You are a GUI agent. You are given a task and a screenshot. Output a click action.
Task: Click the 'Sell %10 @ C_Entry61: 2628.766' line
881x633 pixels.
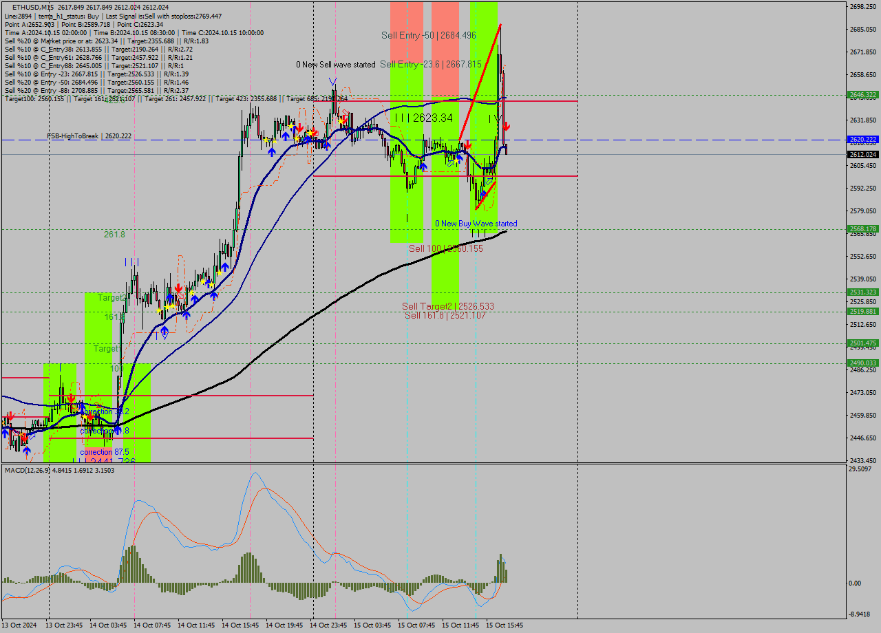98,57
